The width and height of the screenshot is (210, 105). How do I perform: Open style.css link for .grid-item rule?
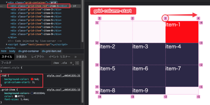click(64, 90)
